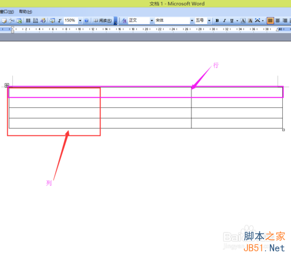Open the Styles and Formatting icon
Image resolution: width=291 pixels, height=256 pixels.
click(124, 20)
